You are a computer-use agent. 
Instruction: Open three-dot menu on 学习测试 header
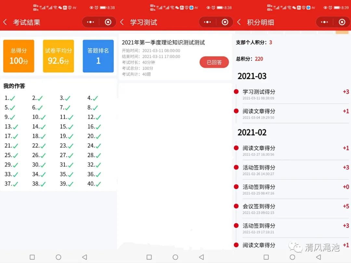point(208,22)
